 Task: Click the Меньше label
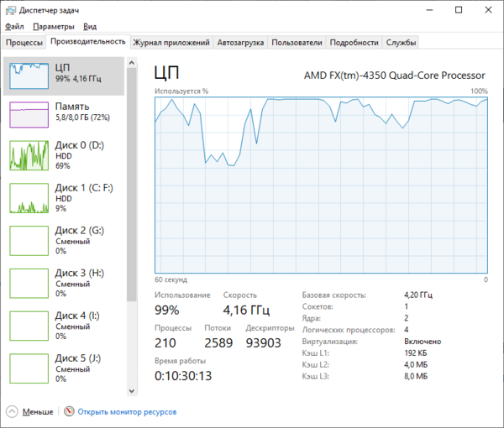(x=38, y=411)
